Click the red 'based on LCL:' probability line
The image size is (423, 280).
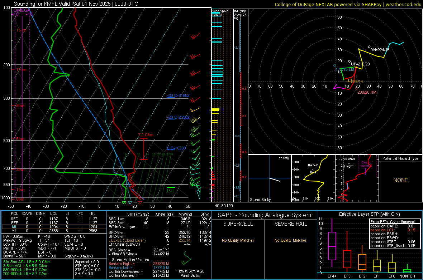tap(393, 230)
